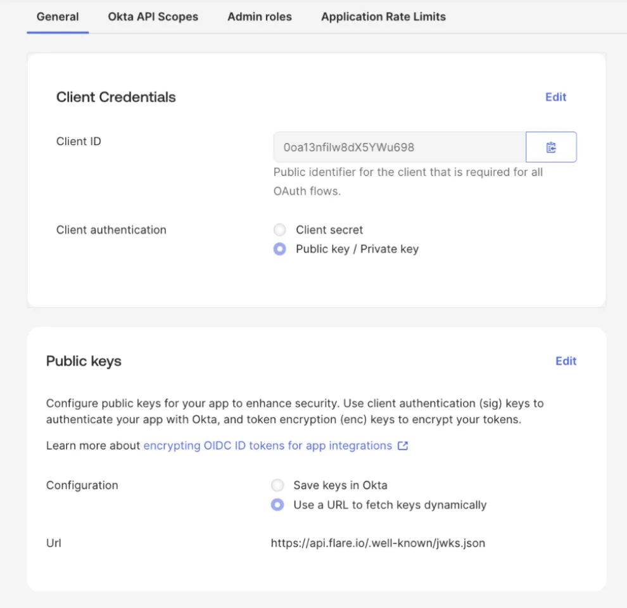Click the Url label

pos(54,543)
